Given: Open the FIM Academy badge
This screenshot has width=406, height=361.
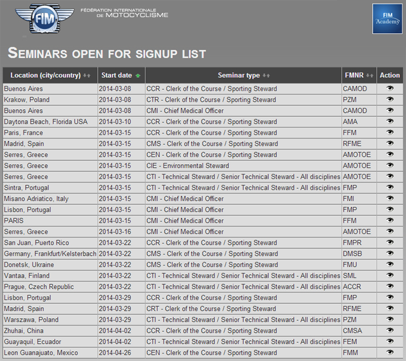Looking at the screenshot, I should click(x=387, y=18).
